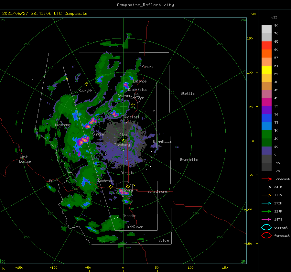Click the orange swatch below 60 dBZ
The width and height of the screenshot is (291, 272).
click(x=266, y=53)
